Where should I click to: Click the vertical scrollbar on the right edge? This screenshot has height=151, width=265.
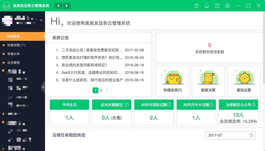(264, 48)
